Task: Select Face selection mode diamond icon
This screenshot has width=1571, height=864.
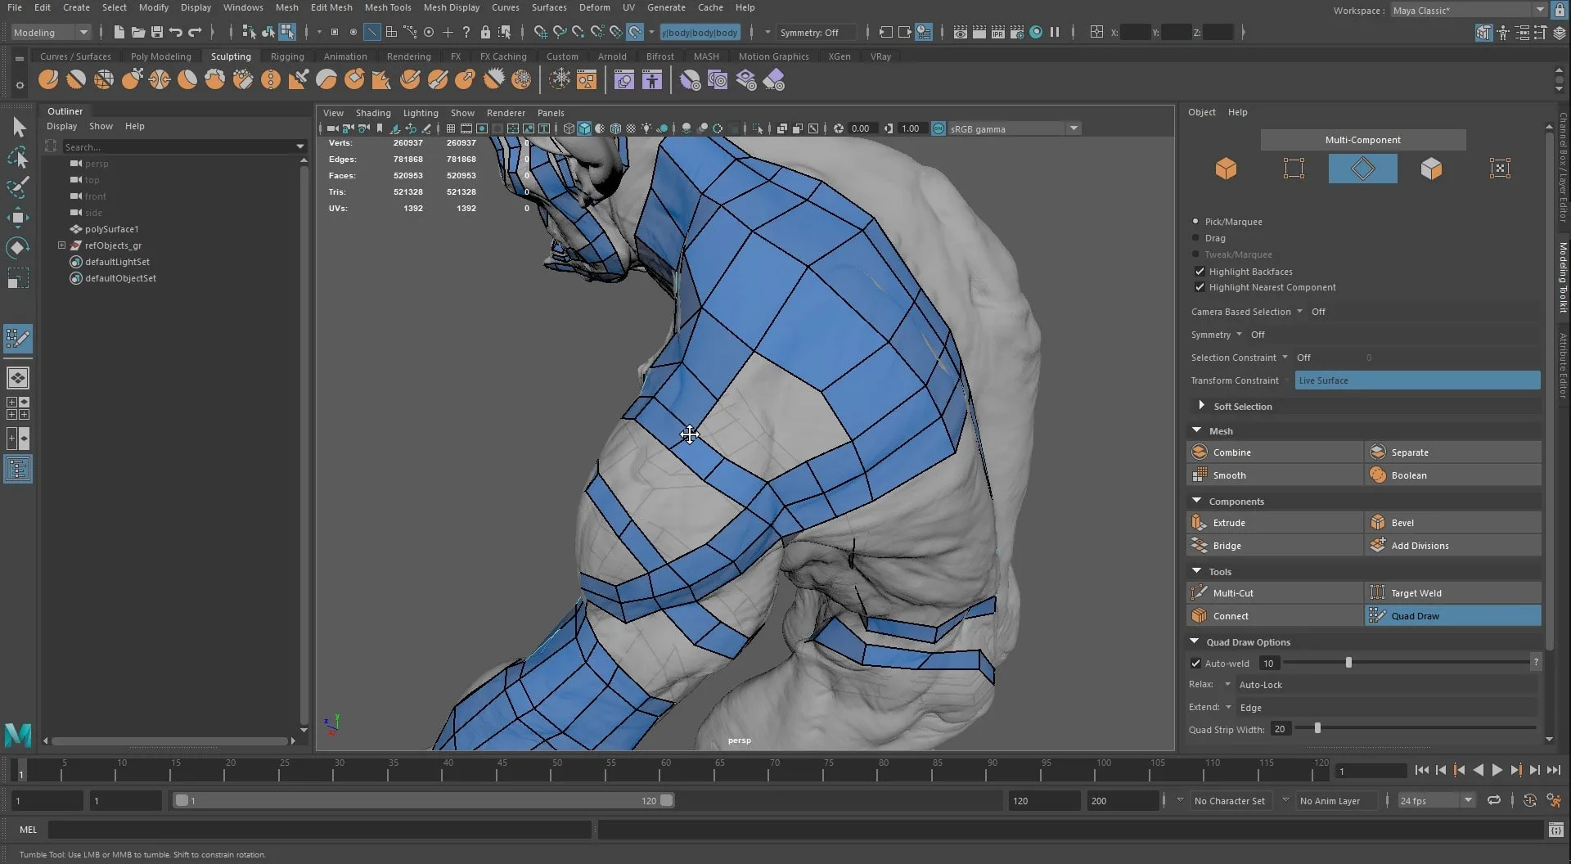Action: click(1363, 169)
